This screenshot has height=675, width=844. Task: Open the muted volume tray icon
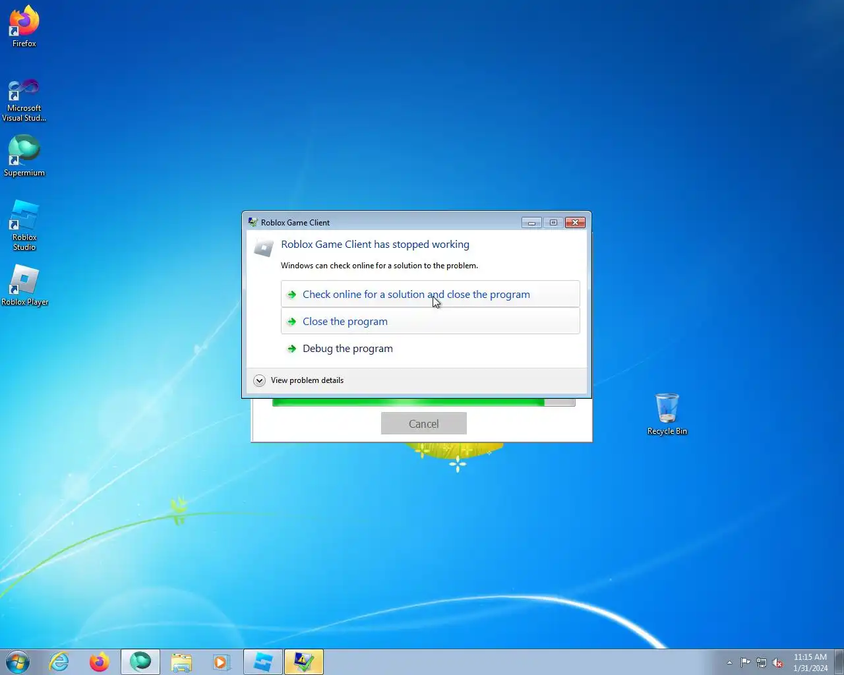coord(778,662)
